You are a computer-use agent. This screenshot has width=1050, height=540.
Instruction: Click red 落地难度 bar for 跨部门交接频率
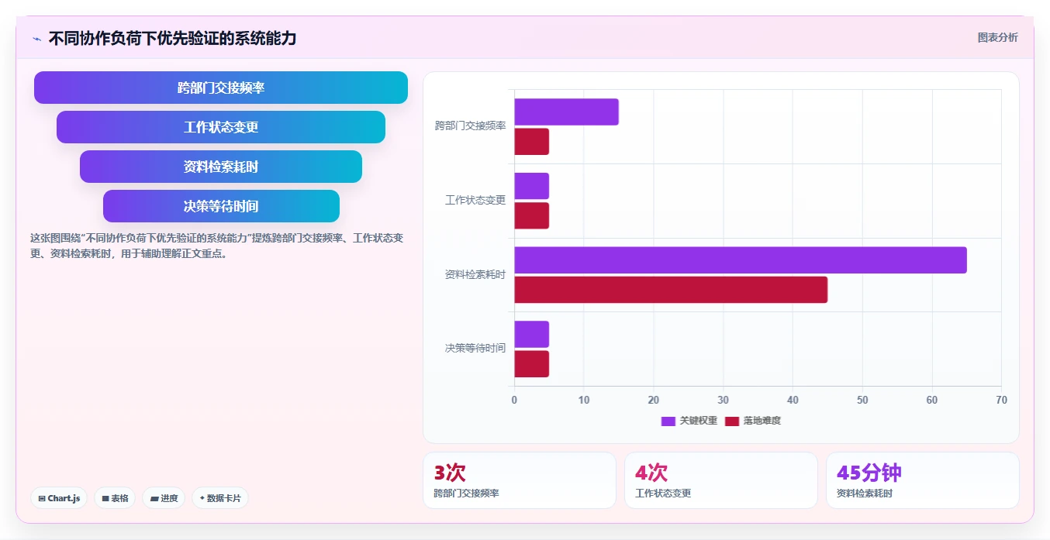pos(531,142)
